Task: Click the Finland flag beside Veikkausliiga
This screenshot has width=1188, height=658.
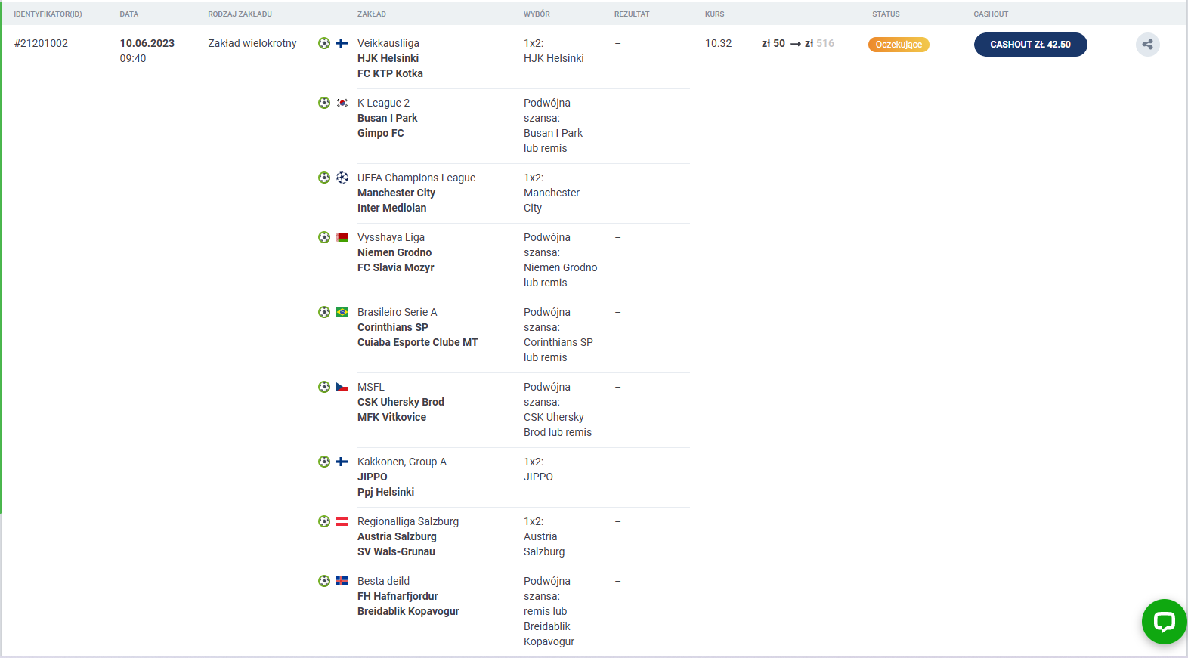Action: tap(342, 43)
